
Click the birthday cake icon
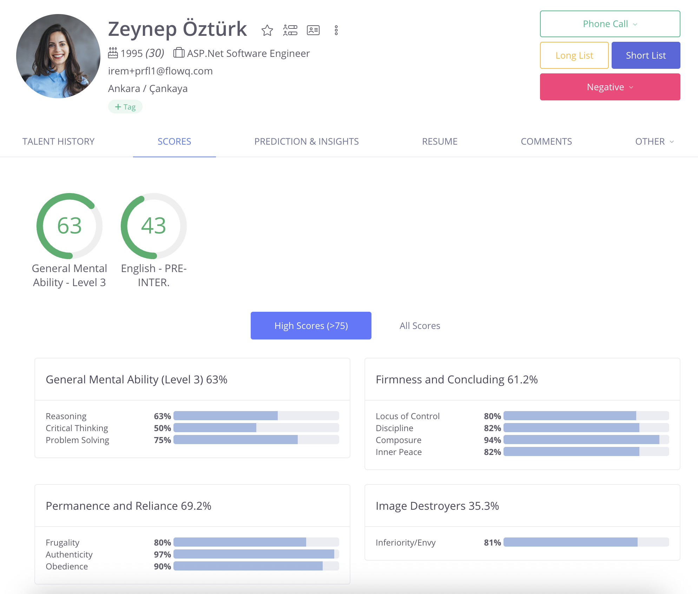pos(113,53)
